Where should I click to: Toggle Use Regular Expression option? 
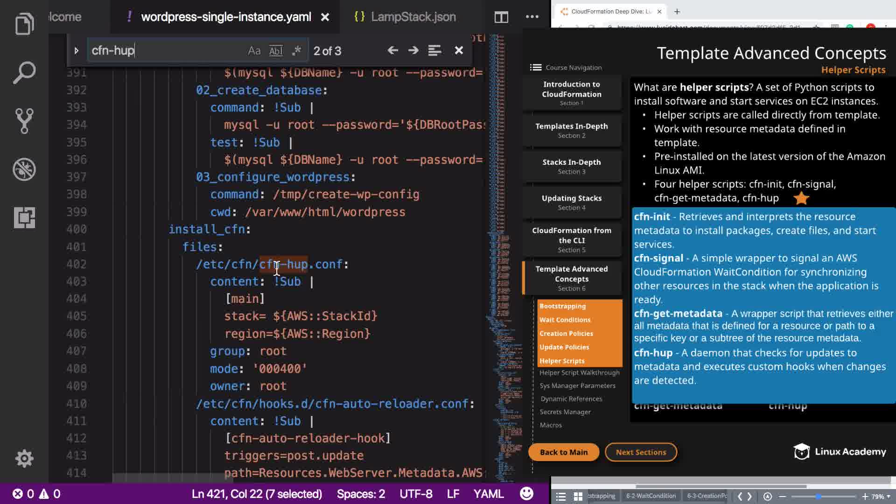296,50
